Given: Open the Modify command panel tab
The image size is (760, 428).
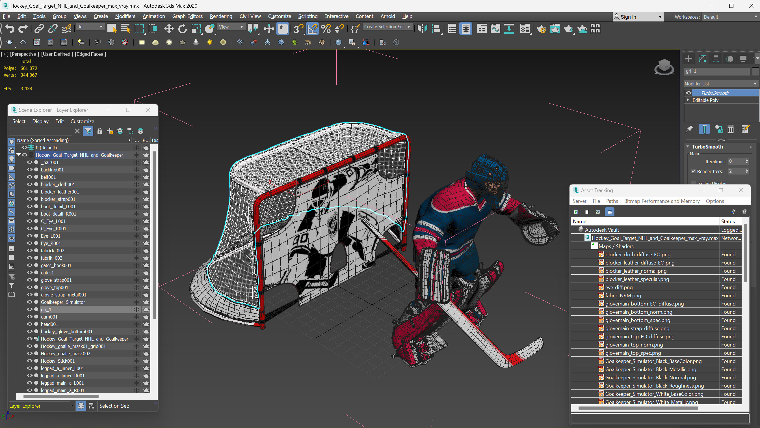Looking at the screenshot, I should point(702,59).
